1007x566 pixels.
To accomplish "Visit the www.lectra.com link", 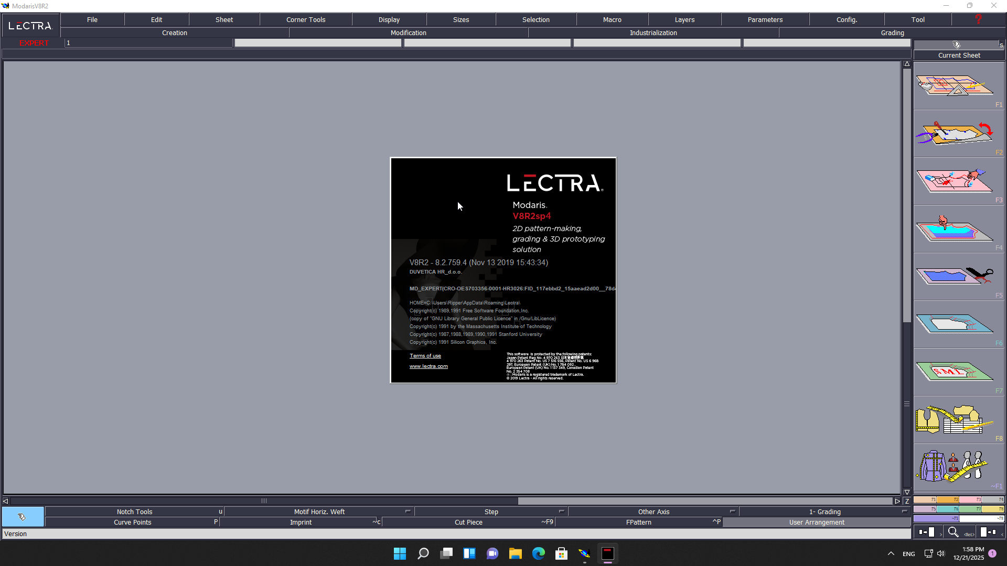I will tap(428, 366).
